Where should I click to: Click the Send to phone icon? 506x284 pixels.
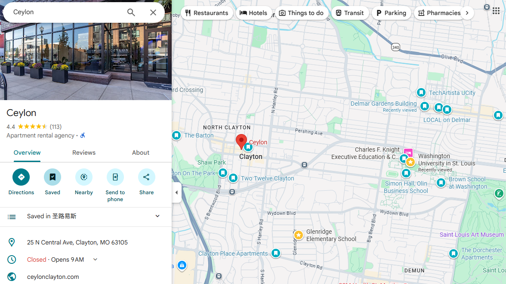click(x=115, y=177)
